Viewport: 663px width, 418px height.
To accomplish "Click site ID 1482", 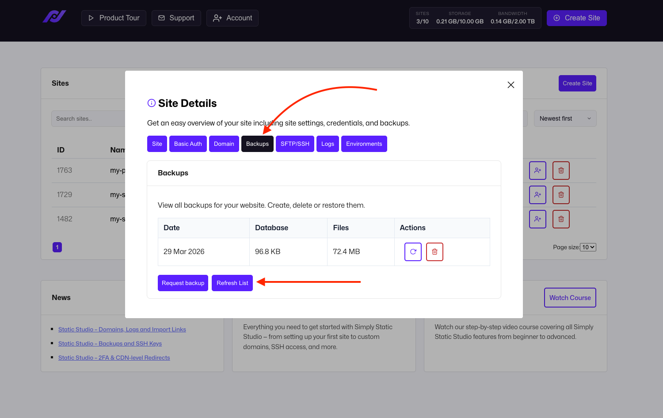I will pyautogui.click(x=65, y=219).
